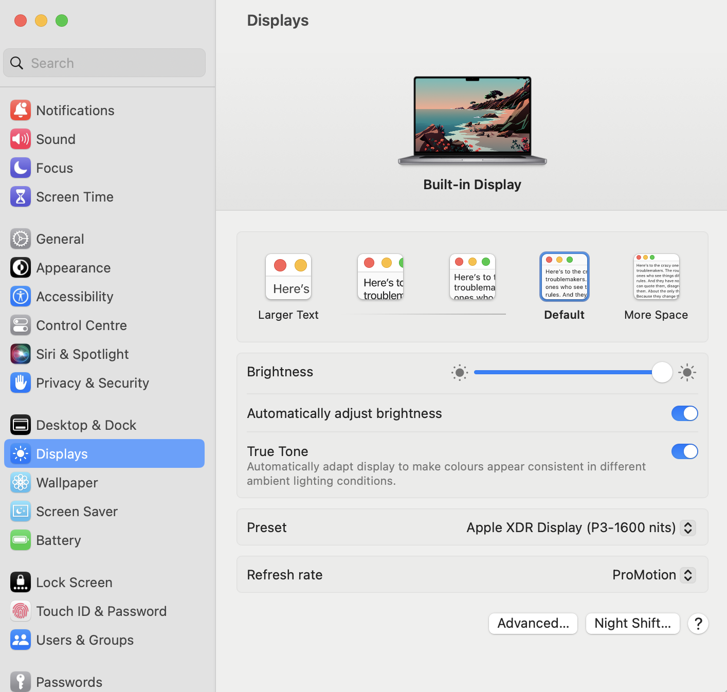Open the Preset dropdown
Viewport: 727px width, 692px height.
click(x=688, y=527)
